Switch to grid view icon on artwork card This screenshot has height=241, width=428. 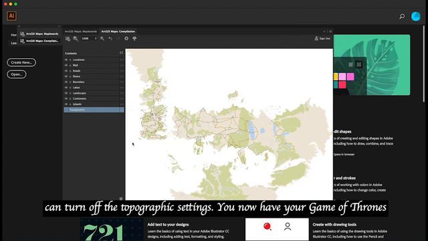point(359,64)
